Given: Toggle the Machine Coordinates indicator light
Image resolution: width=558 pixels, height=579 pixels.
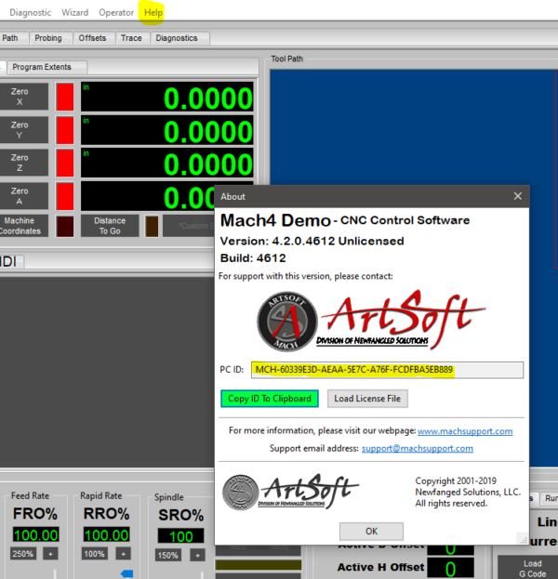Looking at the screenshot, I should point(65,226).
